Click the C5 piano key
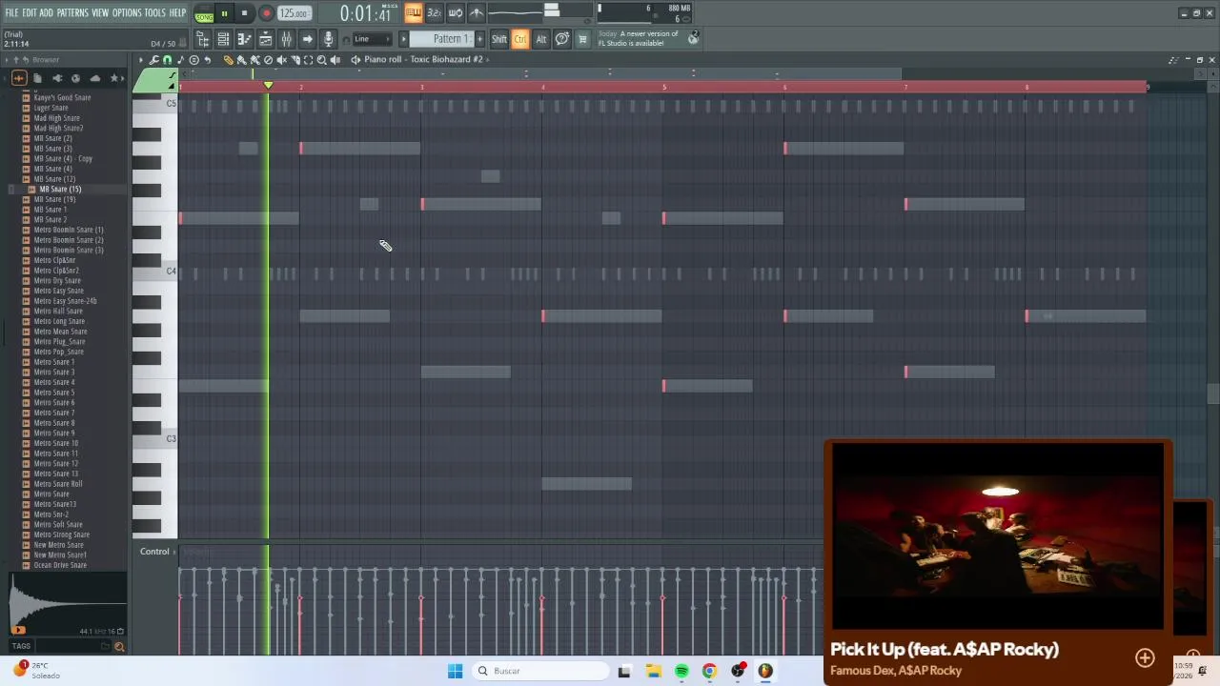 [154, 104]
